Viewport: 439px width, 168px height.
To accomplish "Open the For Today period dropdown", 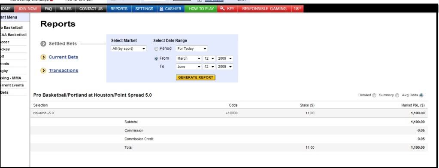I will coord(192,49).
